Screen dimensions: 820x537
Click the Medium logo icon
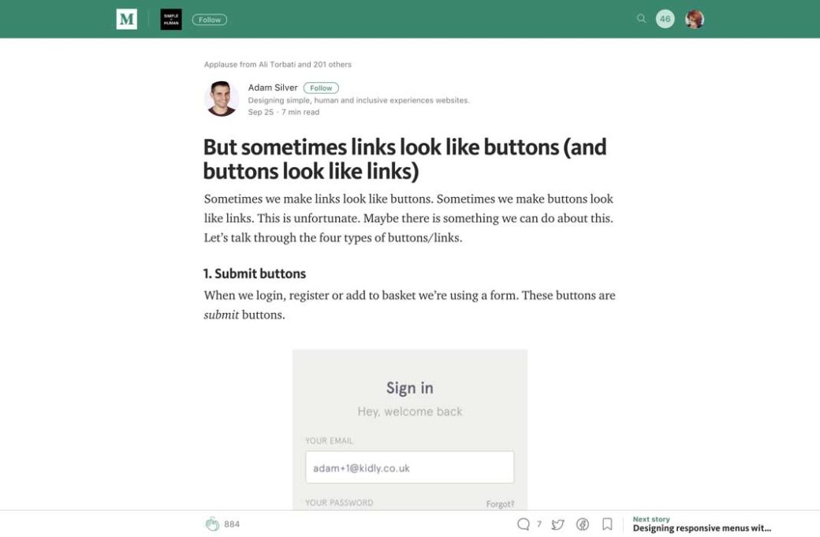(x=126, y=19)
